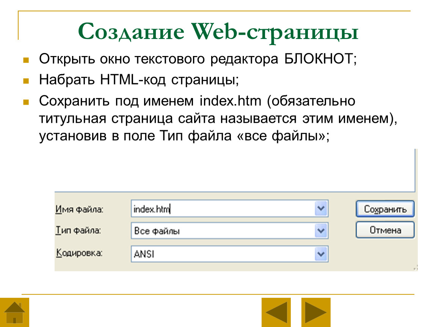Click the 'Кодировка:' label
The height and width of the screenshot is (327, 436).
coord(79,253)
